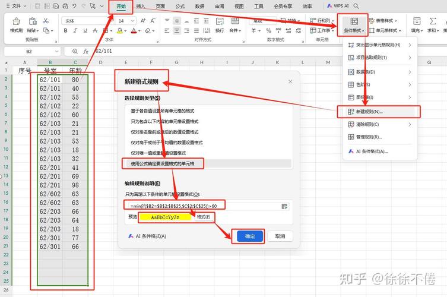Open 突出显示单元格规则 submenu
The image size is (447, 297).
pyautogui.click(x=379, y=45)
